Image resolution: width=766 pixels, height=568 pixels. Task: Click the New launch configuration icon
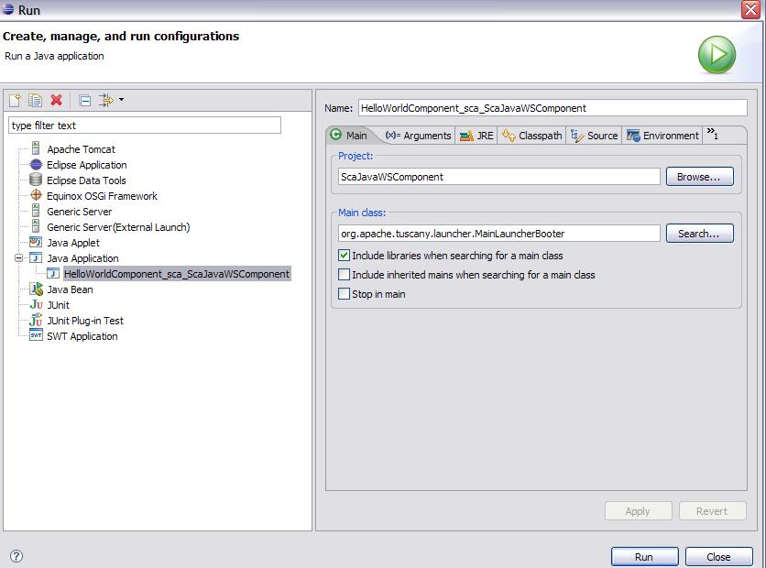tap(15, 100)
